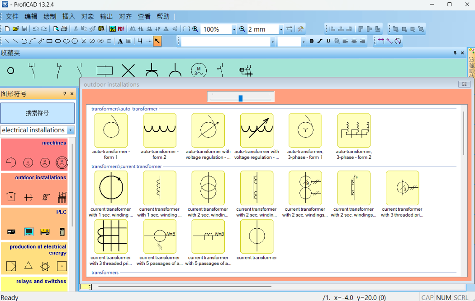
Task: Pin the 图形符号 panel
Action: 65,94
